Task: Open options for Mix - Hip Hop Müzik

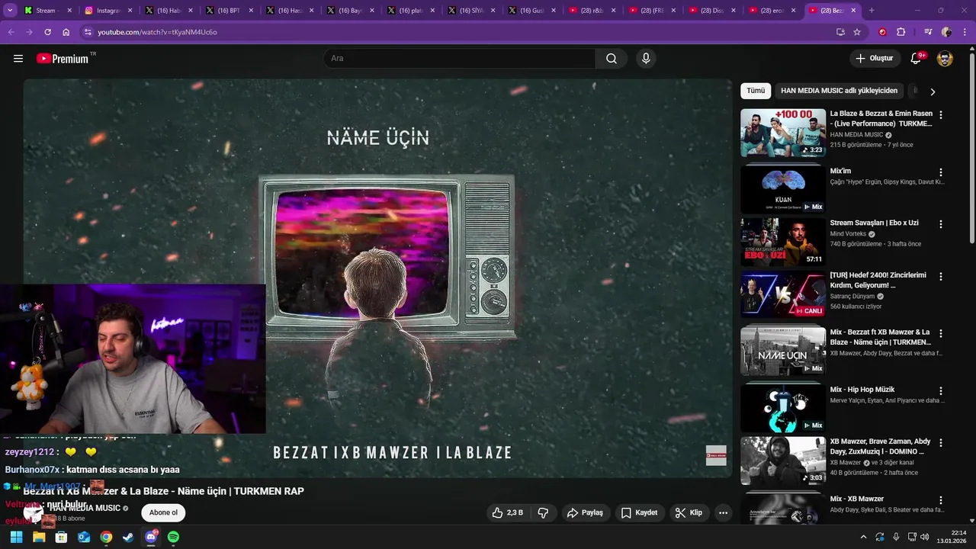Action: (x=941, y=391)
